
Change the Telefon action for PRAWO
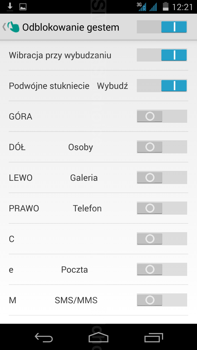click(x=87, y=208)
